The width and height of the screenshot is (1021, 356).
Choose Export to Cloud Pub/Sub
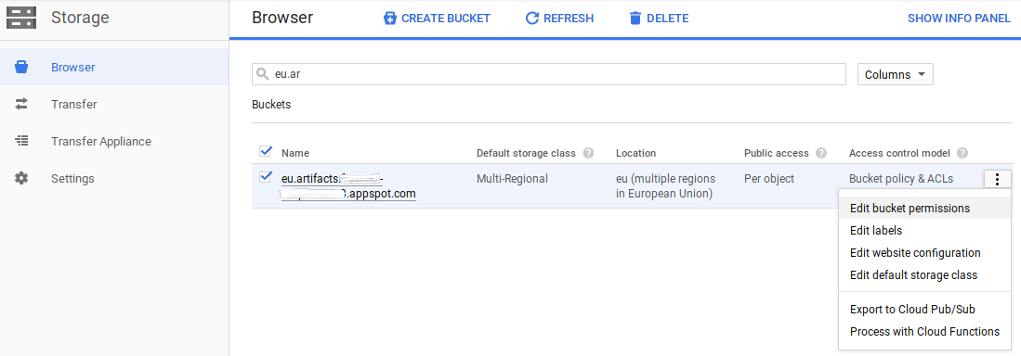[924, 310]
